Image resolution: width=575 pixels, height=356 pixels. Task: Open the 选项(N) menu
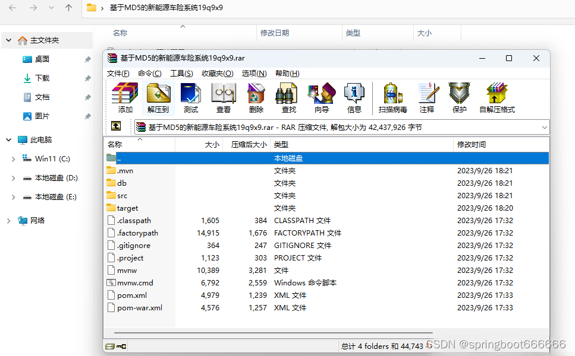(254, 73)
